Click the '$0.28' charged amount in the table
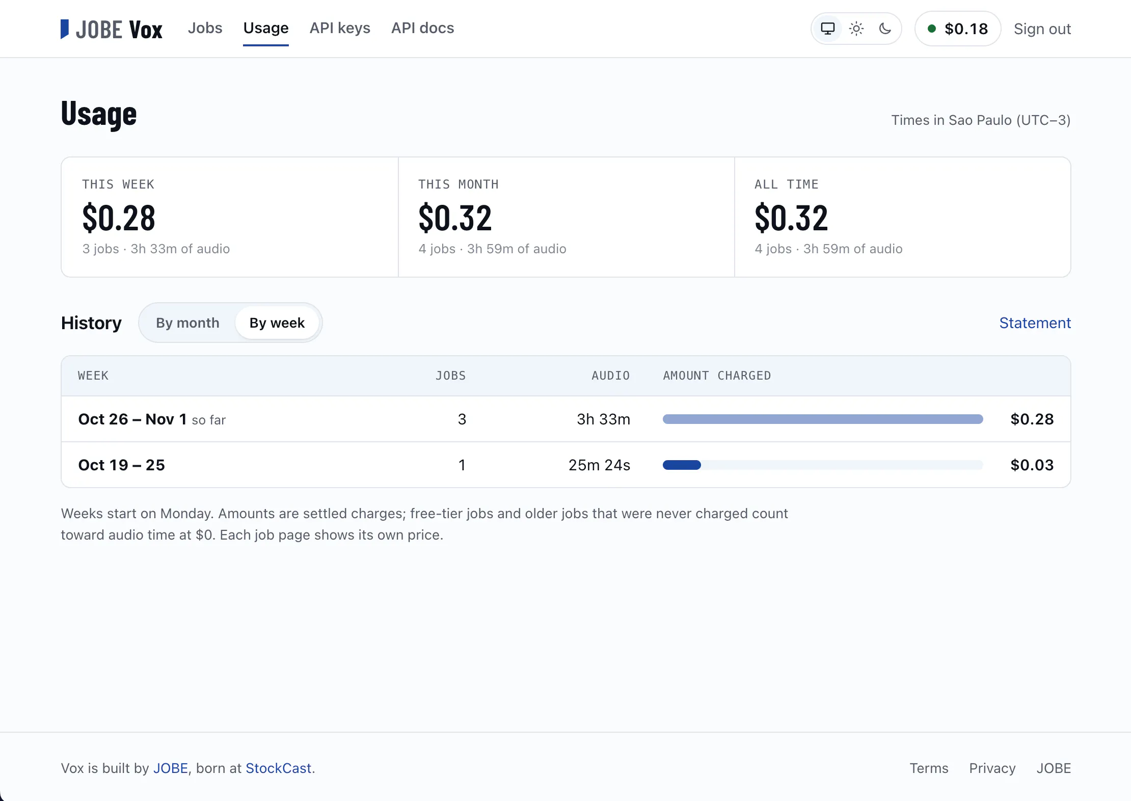This screenshot has height=801, width=1131. click(1032, 419)
